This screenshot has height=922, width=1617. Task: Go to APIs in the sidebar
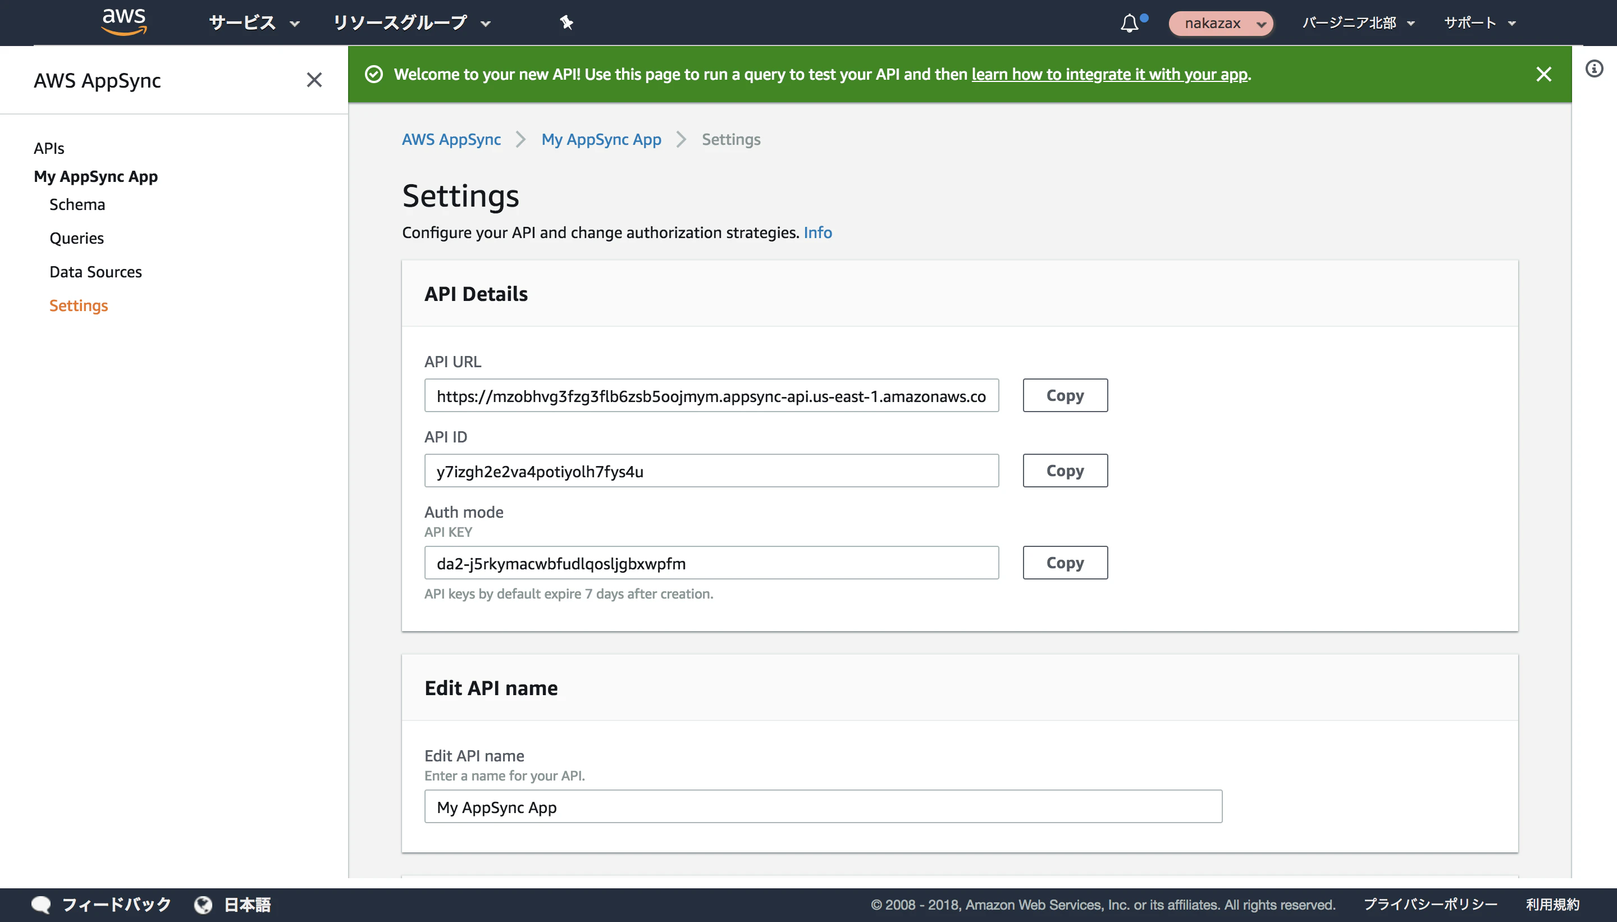click(49, 148)
